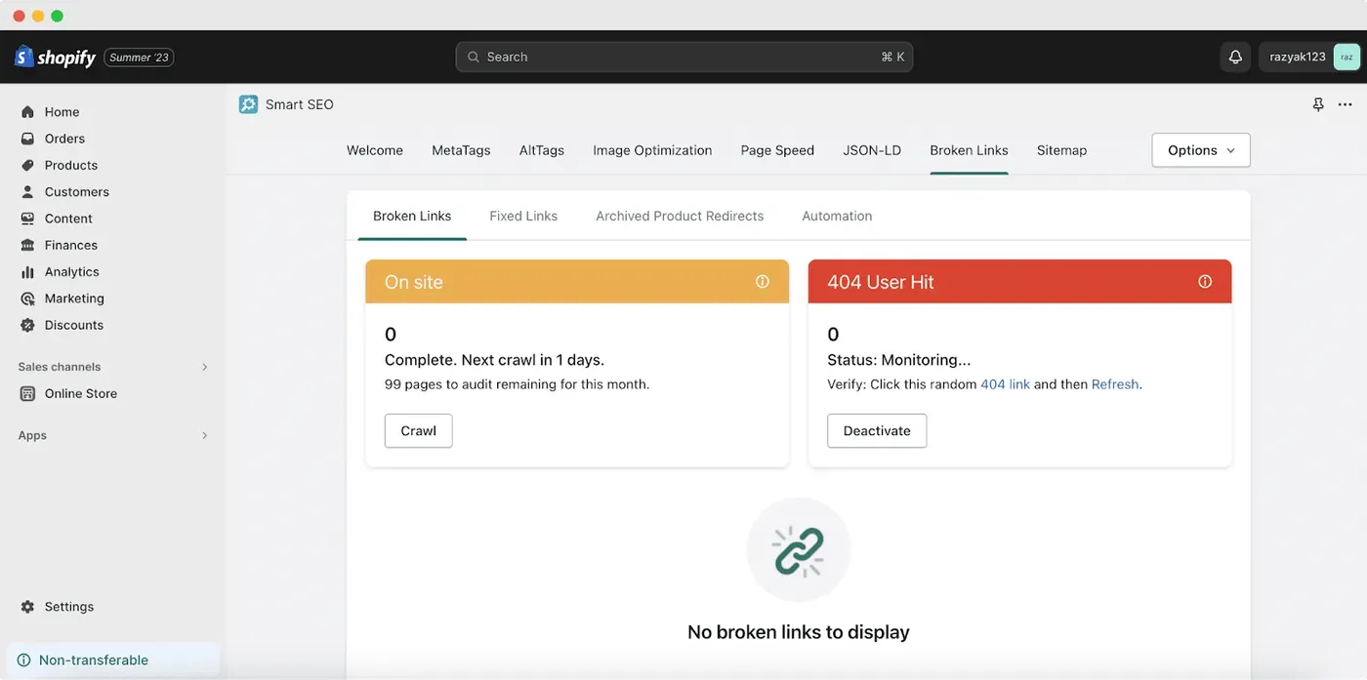Click the Non-transferable info icon

point(23,660)
